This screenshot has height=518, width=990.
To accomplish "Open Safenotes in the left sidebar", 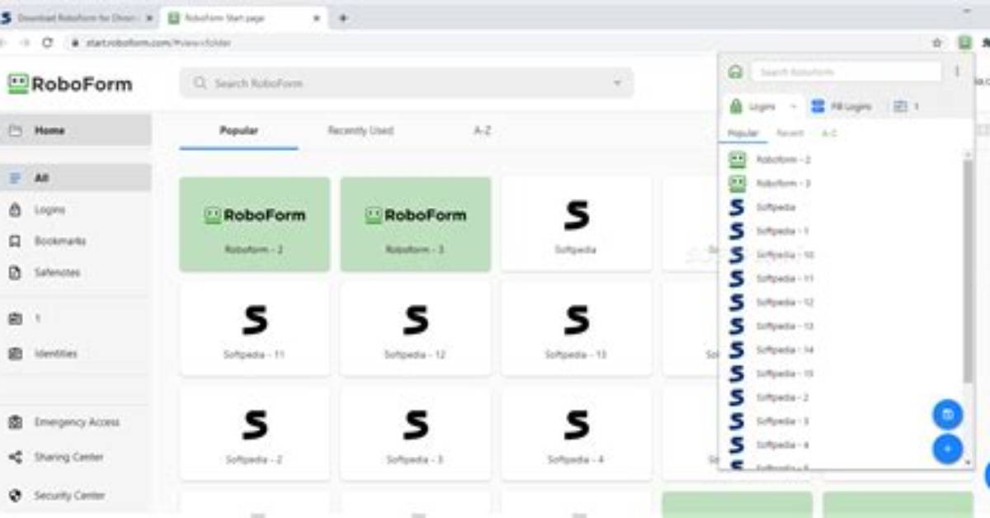I will pyautogui.click(x=75, y=272).
